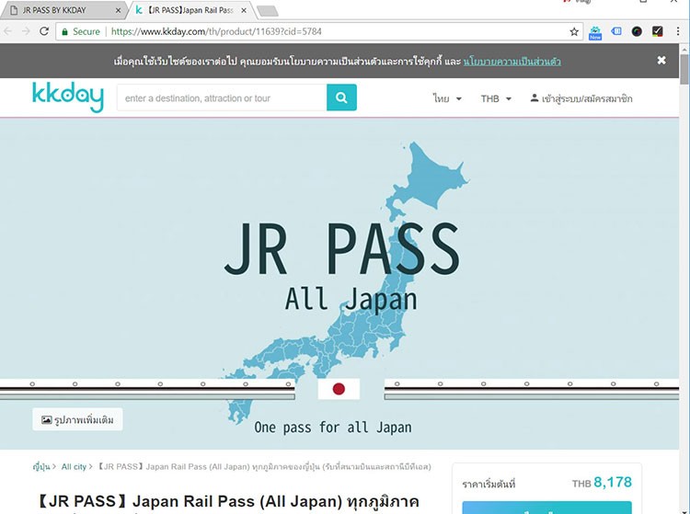Bookmark this page with the star icon

tap(574, 31)
